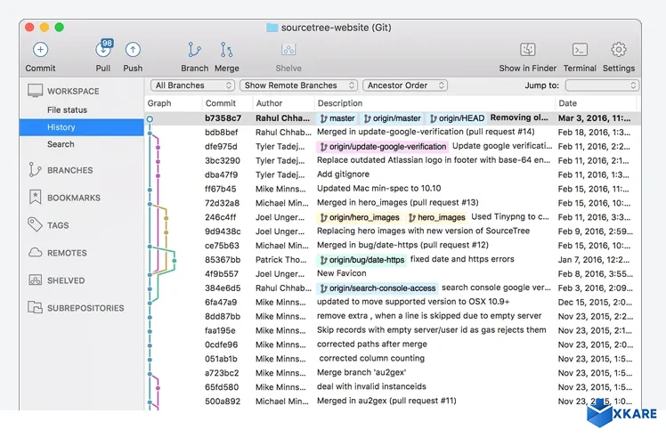The height and width of the screenshot is (438, 666).
Task: Click the Branches sidebar icon
Action: (35, 169)
